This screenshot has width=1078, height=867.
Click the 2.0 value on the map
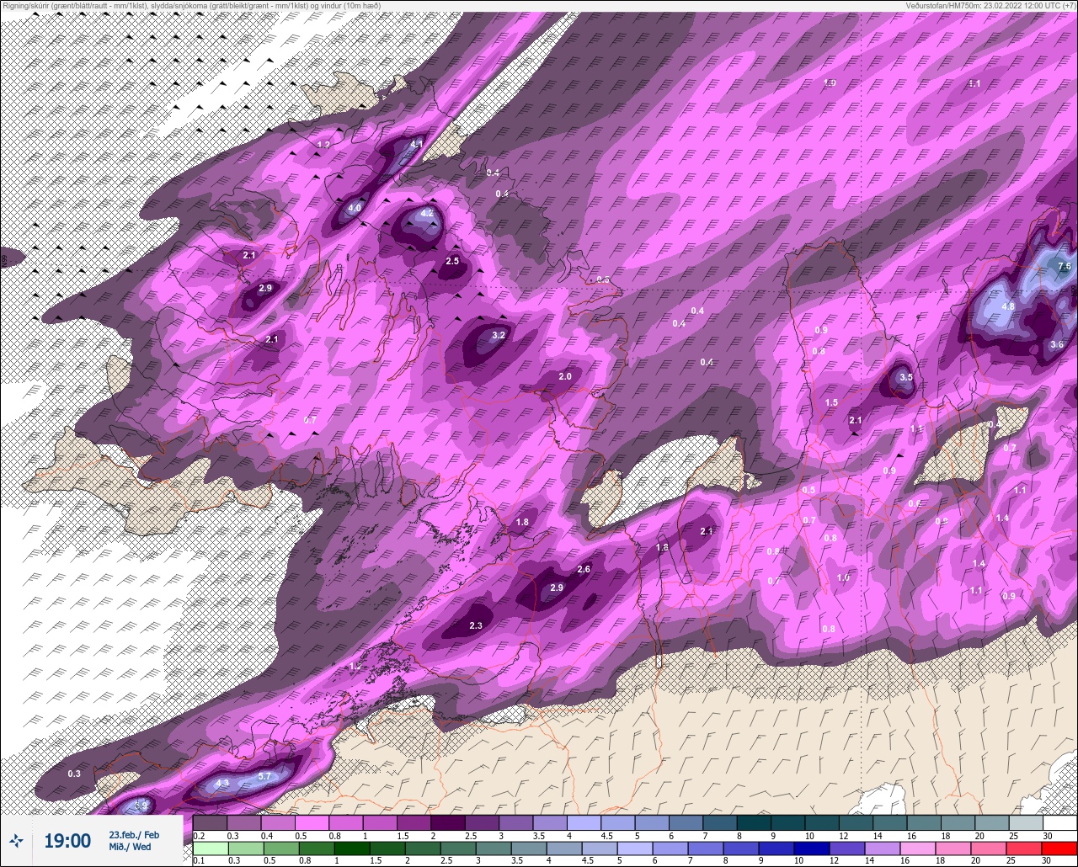565,377
